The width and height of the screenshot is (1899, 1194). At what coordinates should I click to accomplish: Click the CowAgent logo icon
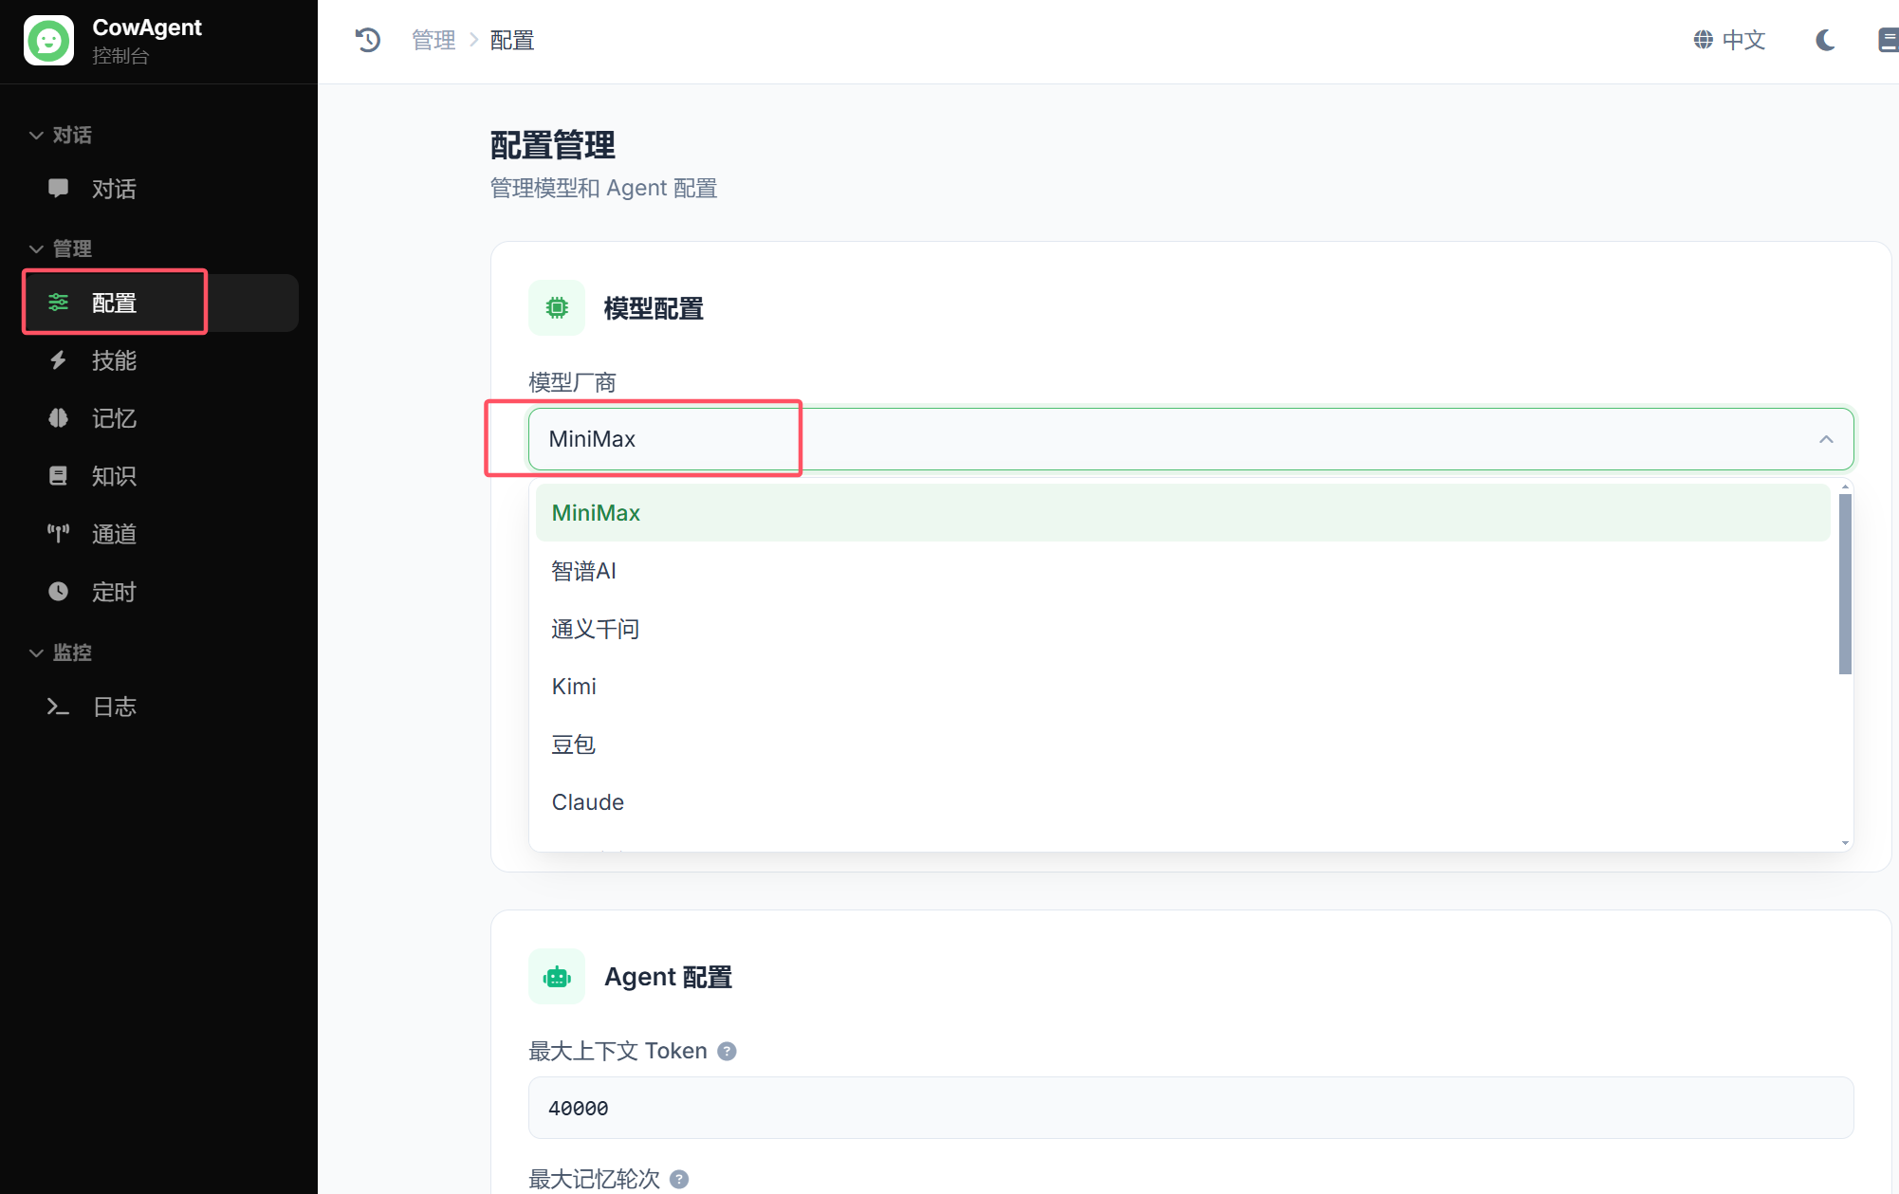[48, 41]
